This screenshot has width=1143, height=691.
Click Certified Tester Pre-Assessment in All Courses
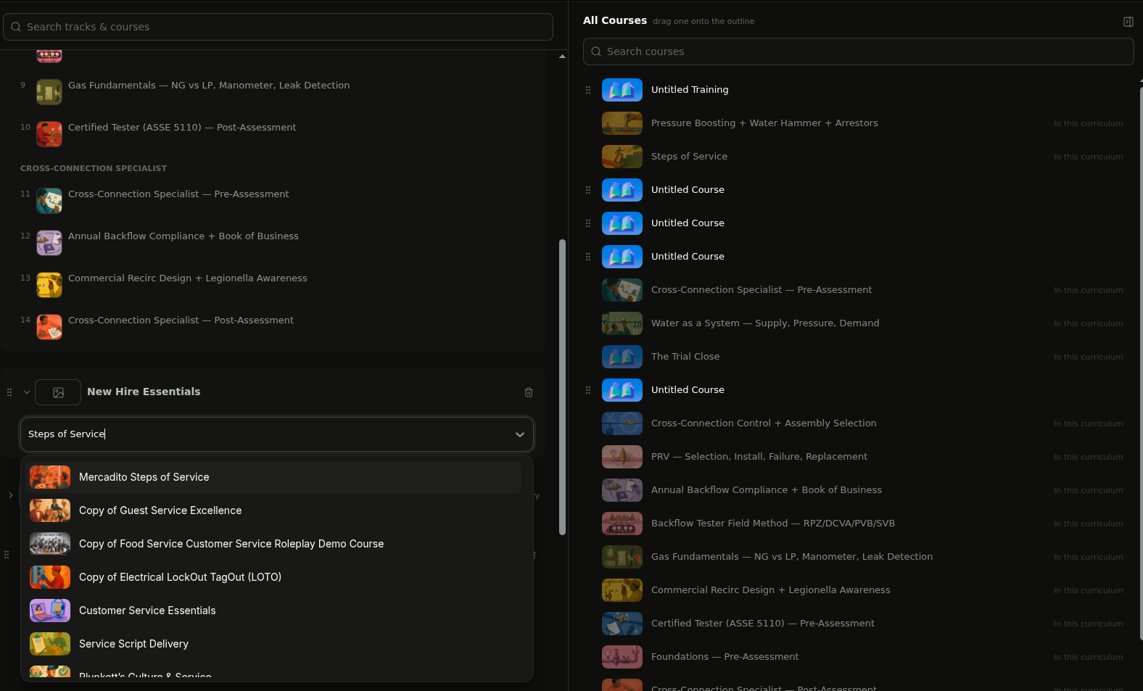coord(763,624)
